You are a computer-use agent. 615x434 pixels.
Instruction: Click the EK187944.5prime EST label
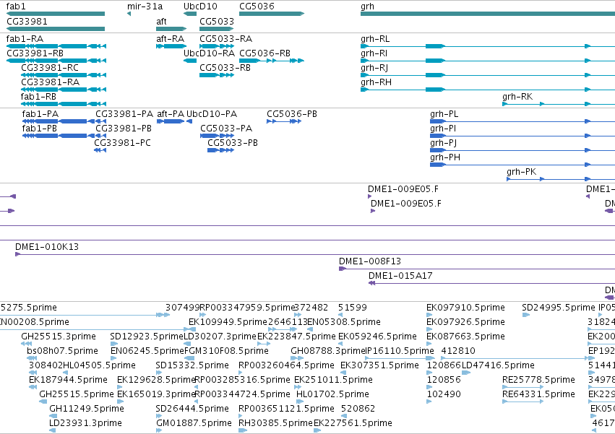(x=68, y=380)
